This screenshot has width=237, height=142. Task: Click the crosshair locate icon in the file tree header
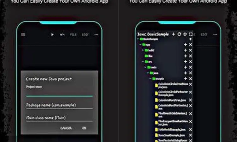tap(185, 34)
